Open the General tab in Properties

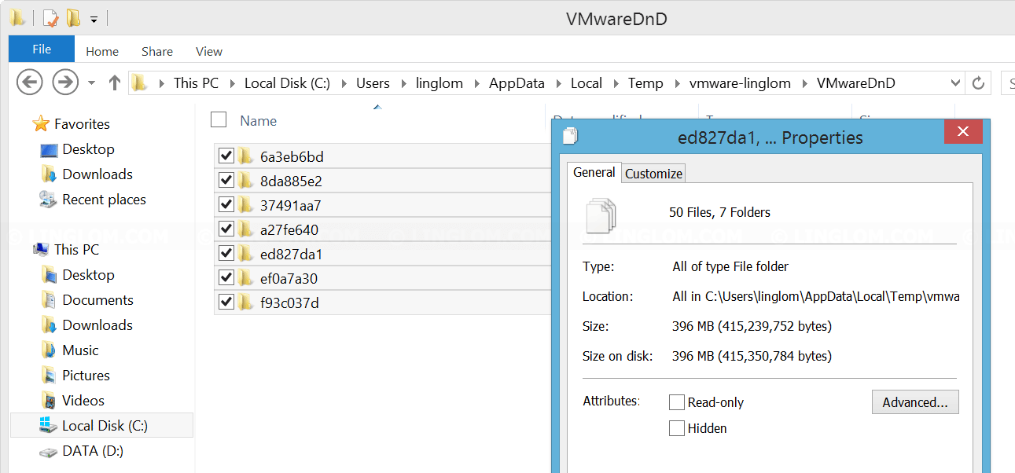coord(594,172)
